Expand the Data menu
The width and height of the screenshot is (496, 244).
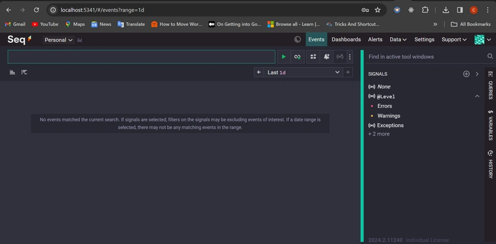398,40
